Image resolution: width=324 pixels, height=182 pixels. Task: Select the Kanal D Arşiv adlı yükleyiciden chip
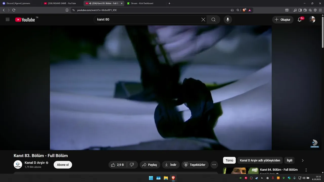tap(260, 160)
